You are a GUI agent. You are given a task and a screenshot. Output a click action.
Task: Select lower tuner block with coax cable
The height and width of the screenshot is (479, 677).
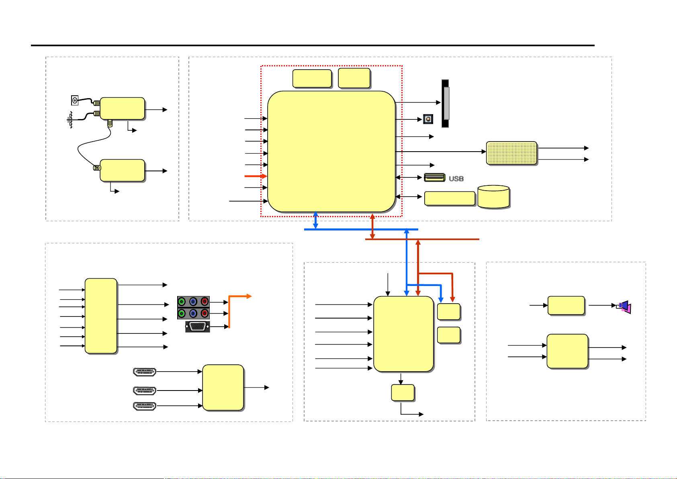click(x=122, y=171)
